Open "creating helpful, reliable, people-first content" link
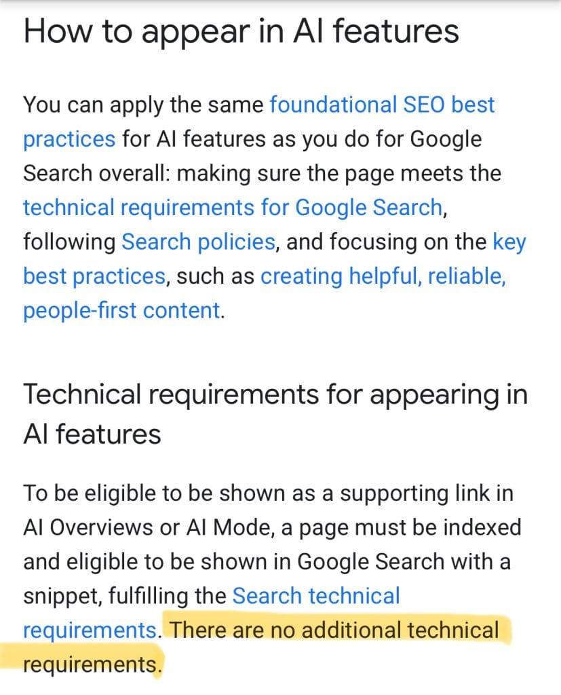 pyautogui.click(x=383, y=276)
